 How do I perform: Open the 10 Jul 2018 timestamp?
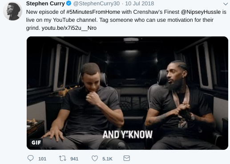tap(139, 4)
